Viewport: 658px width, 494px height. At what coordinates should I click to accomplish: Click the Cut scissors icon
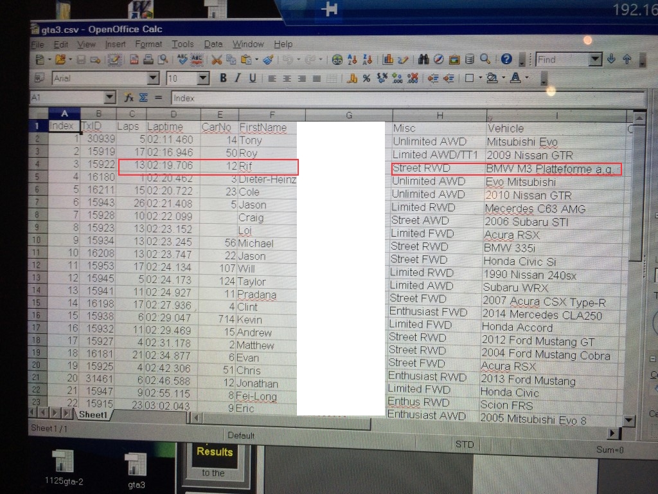pos(217,60)
